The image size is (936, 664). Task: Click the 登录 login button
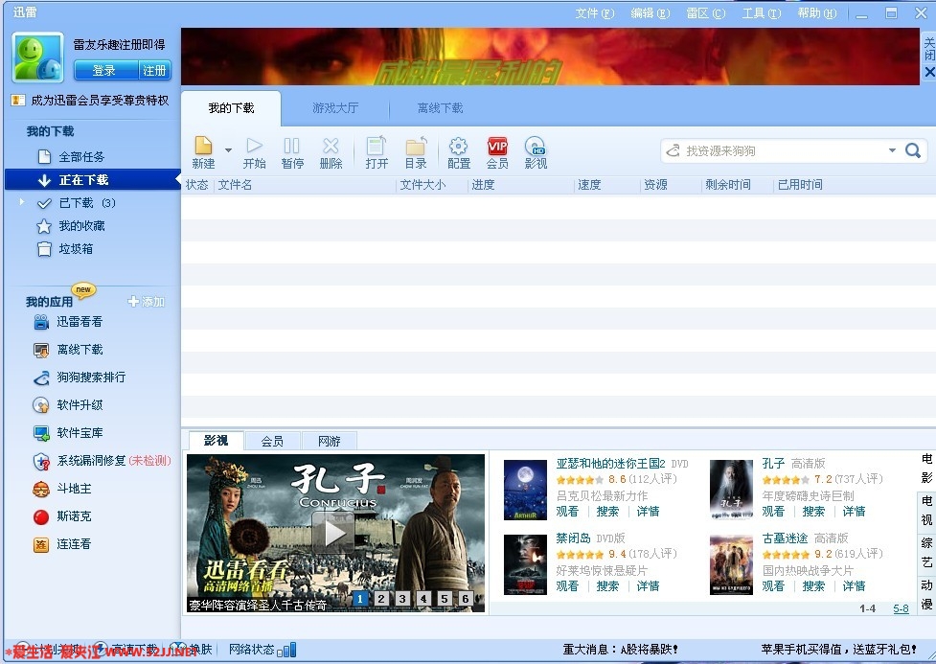(x=104, y=71)
